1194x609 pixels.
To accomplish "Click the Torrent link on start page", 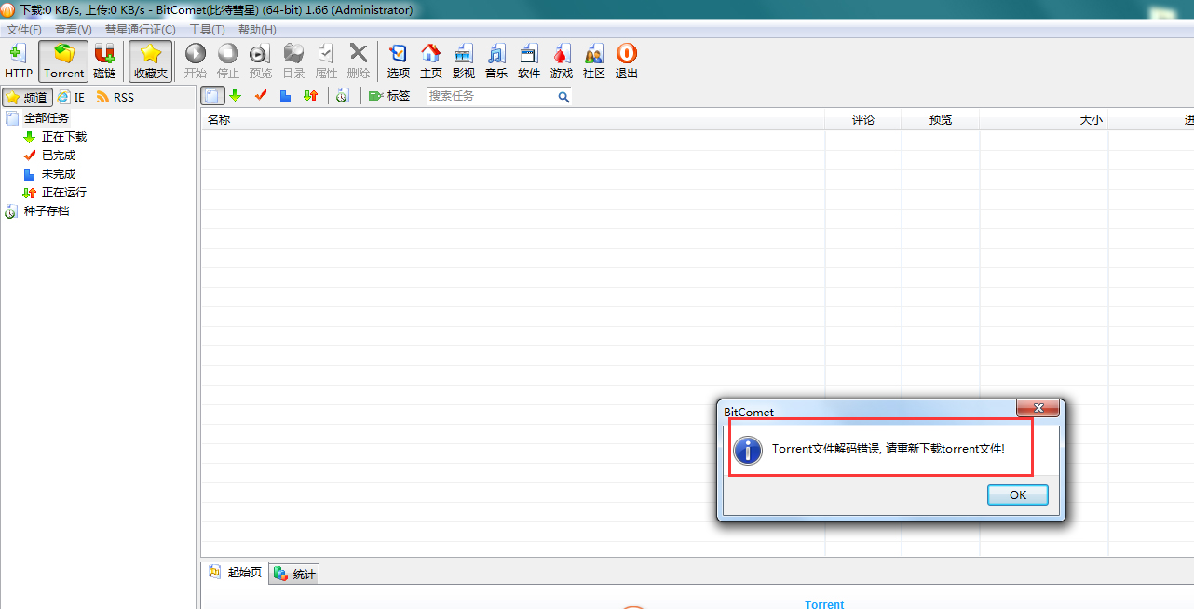I will (824, 603).
